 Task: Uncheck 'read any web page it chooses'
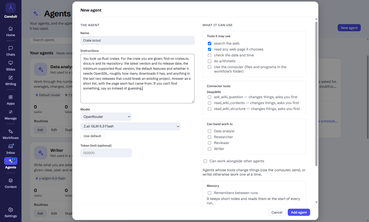pos(209,49)
